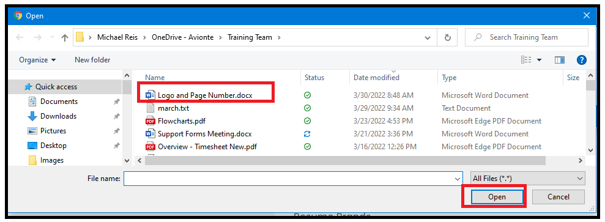605x222 pixels.
Task: Click the text file icon of march.txt
Action: [150, 108]
